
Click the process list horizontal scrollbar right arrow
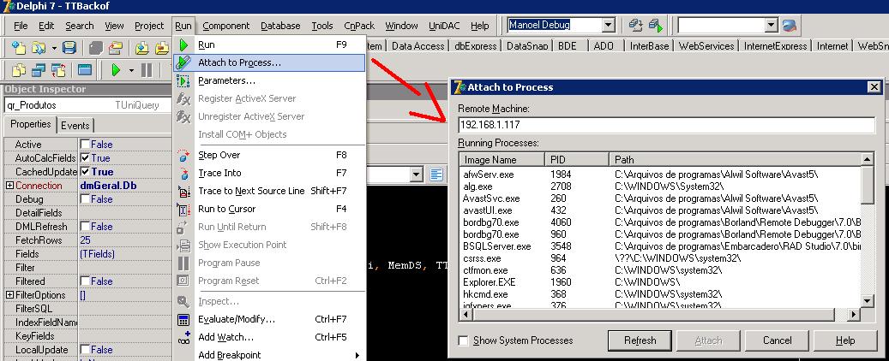pos(854,313)
